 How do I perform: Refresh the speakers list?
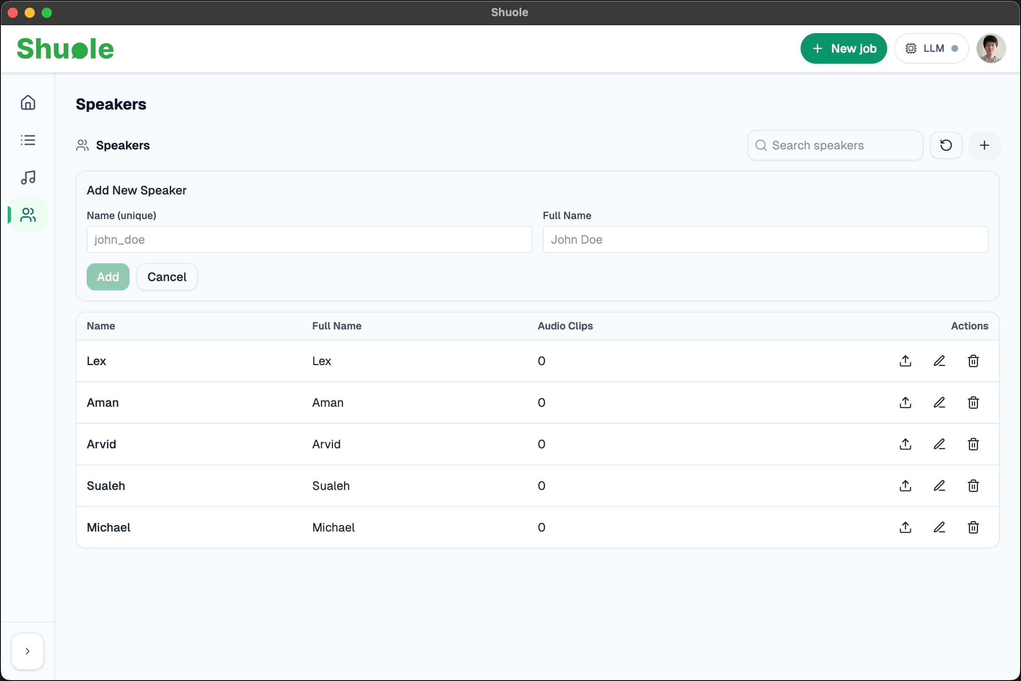[946, 145]
